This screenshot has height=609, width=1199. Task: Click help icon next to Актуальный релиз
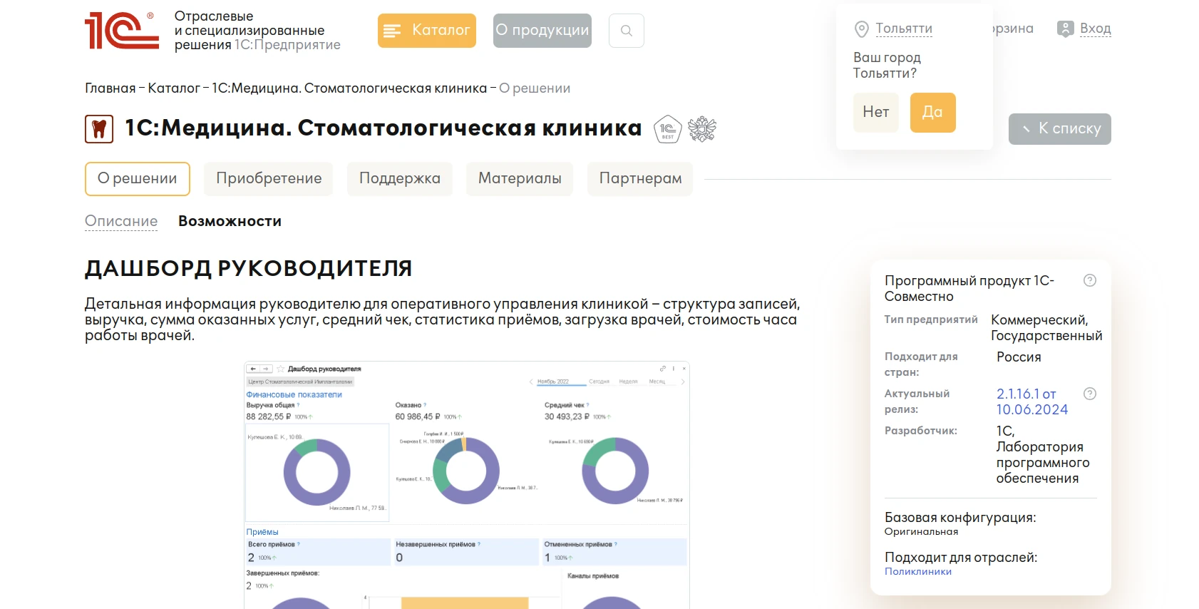[x=1090, y=394]
